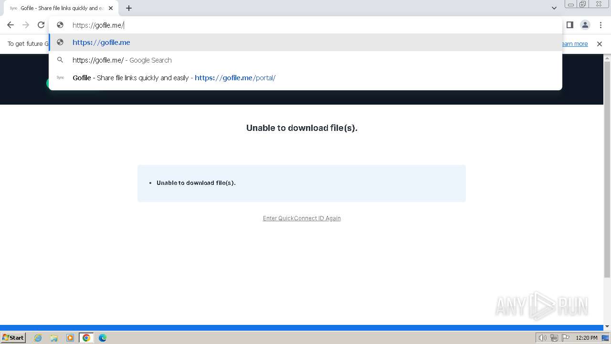
Task: Open the network tray icon
Action: tap(554, 338)
